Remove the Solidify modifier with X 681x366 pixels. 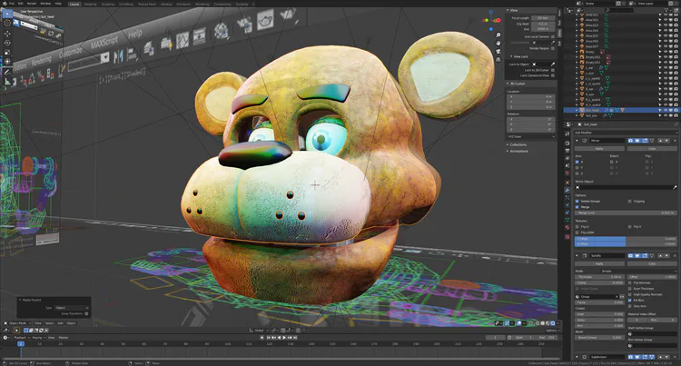point(675,256)
